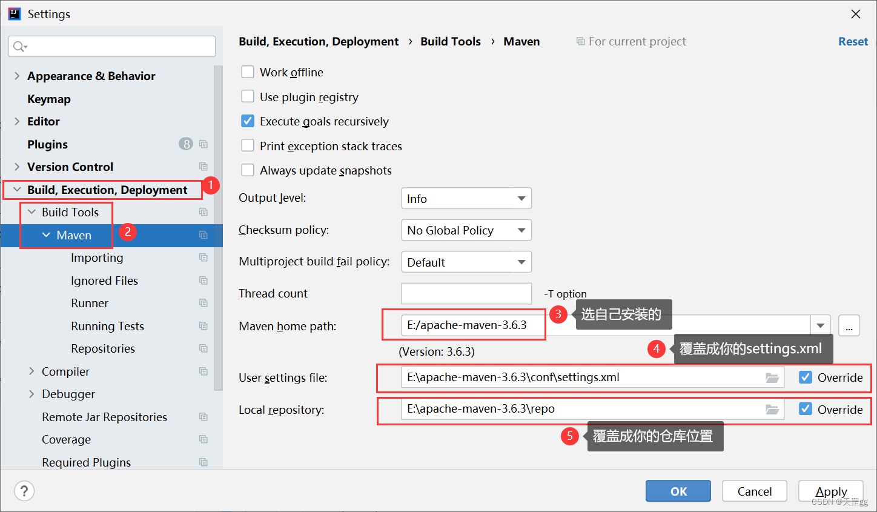Expand Version Control section

(17, 167)
